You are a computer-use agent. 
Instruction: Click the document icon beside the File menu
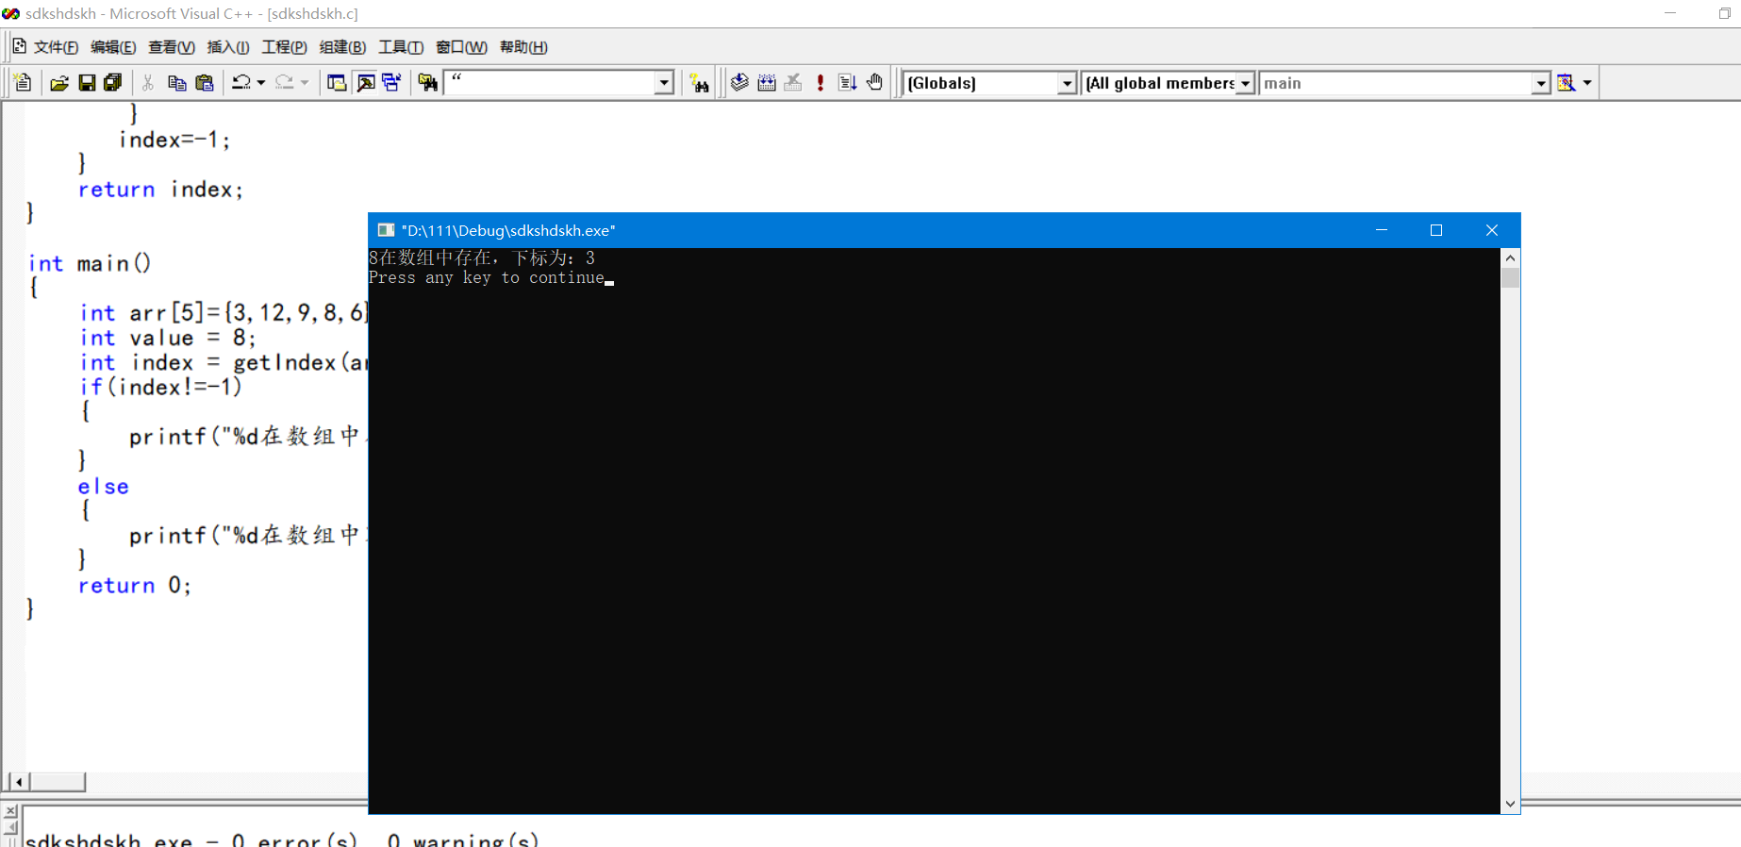(x=19, y=46)
